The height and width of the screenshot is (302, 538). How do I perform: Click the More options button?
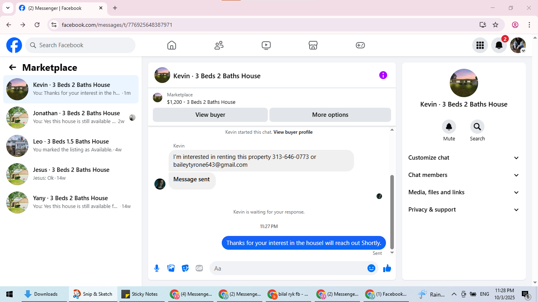(x=330, y=115)
